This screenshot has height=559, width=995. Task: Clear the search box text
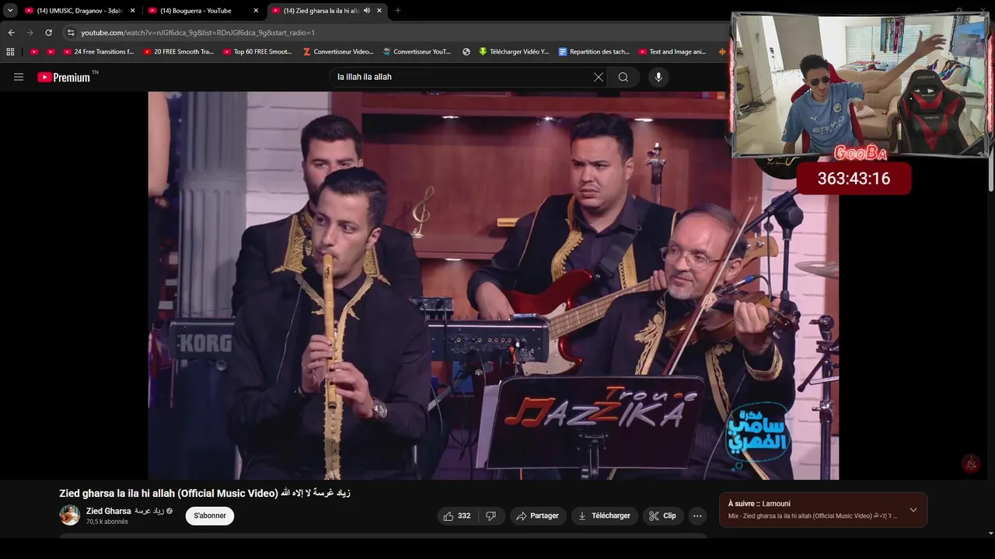pyautogui.click(x=598, y=77)
